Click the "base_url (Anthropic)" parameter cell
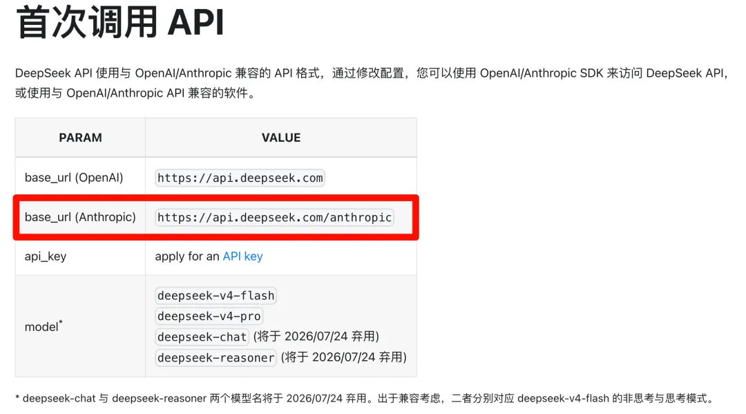 (80, 217)
